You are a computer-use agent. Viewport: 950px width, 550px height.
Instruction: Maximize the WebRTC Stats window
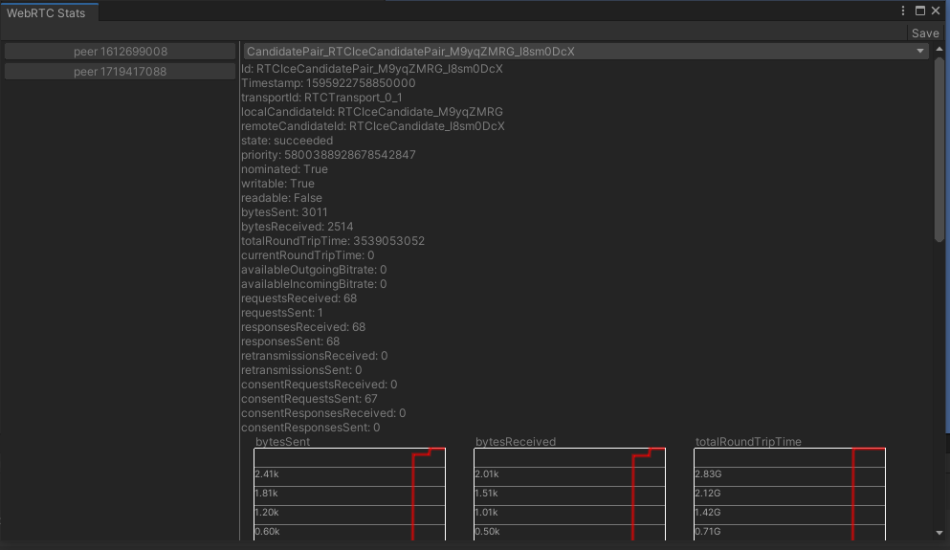tap(919, 11)
